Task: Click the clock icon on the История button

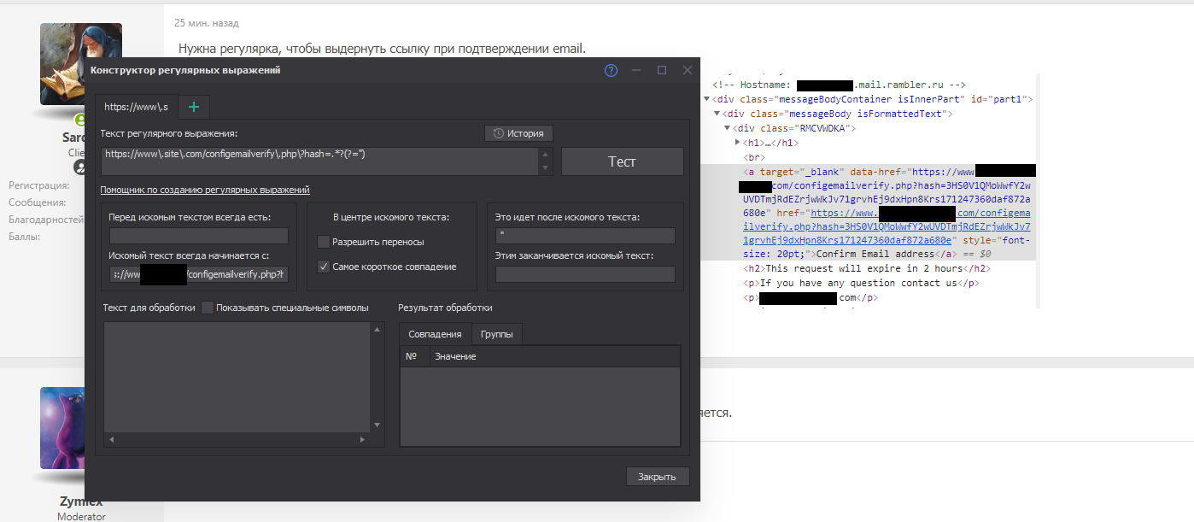Action: [498, 134]
